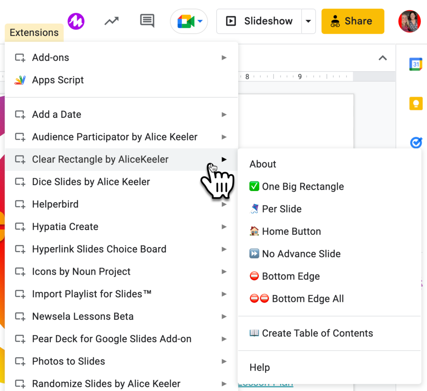The height and width of the screenshot is (391, 427).
Task: Open Google Calendar in the side panel
Action: click(x=416, y=64)
